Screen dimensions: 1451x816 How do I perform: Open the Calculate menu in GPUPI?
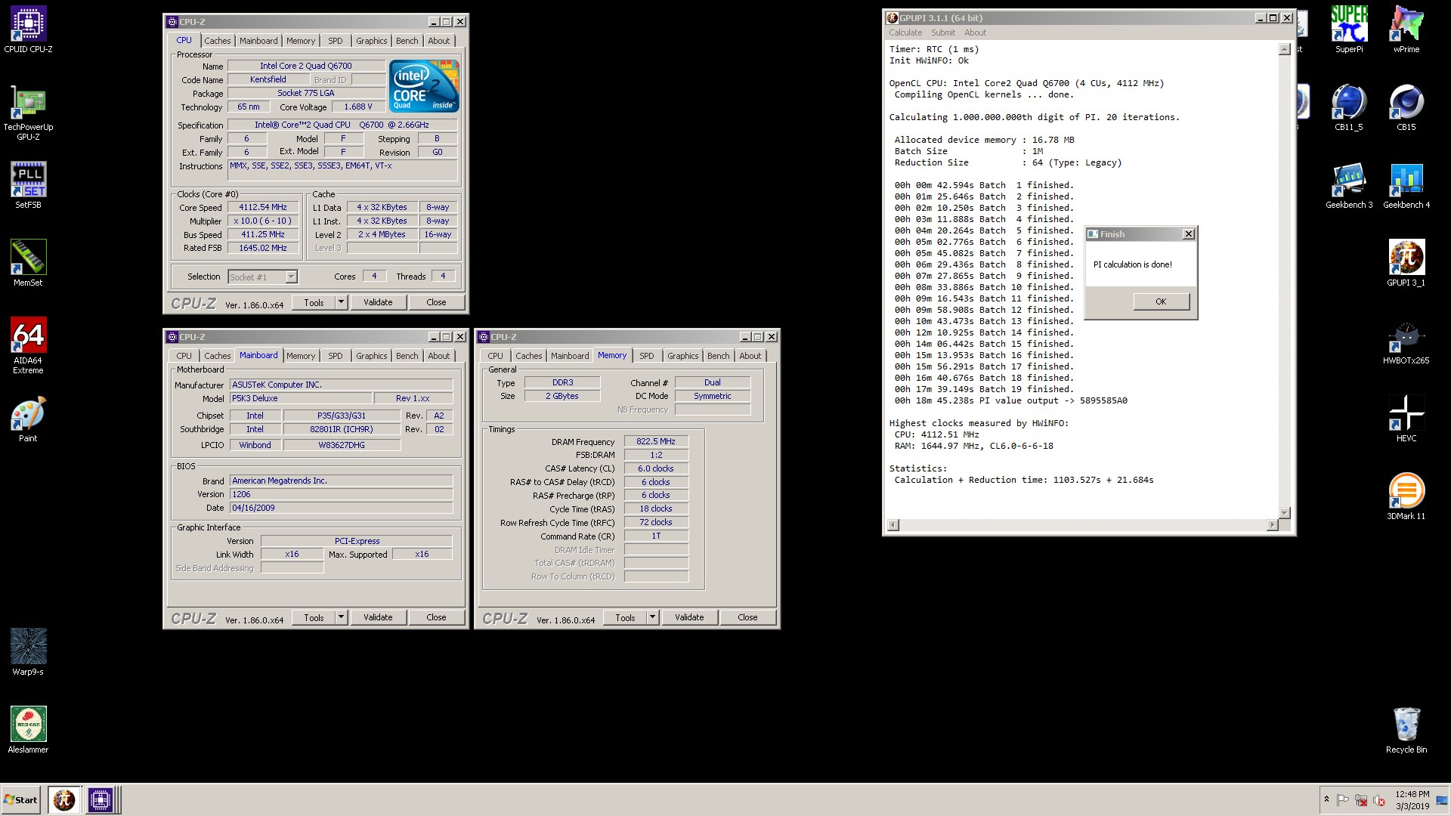tap(905, 32)
